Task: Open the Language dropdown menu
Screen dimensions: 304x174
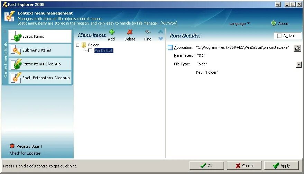Action: coord(239,24)
